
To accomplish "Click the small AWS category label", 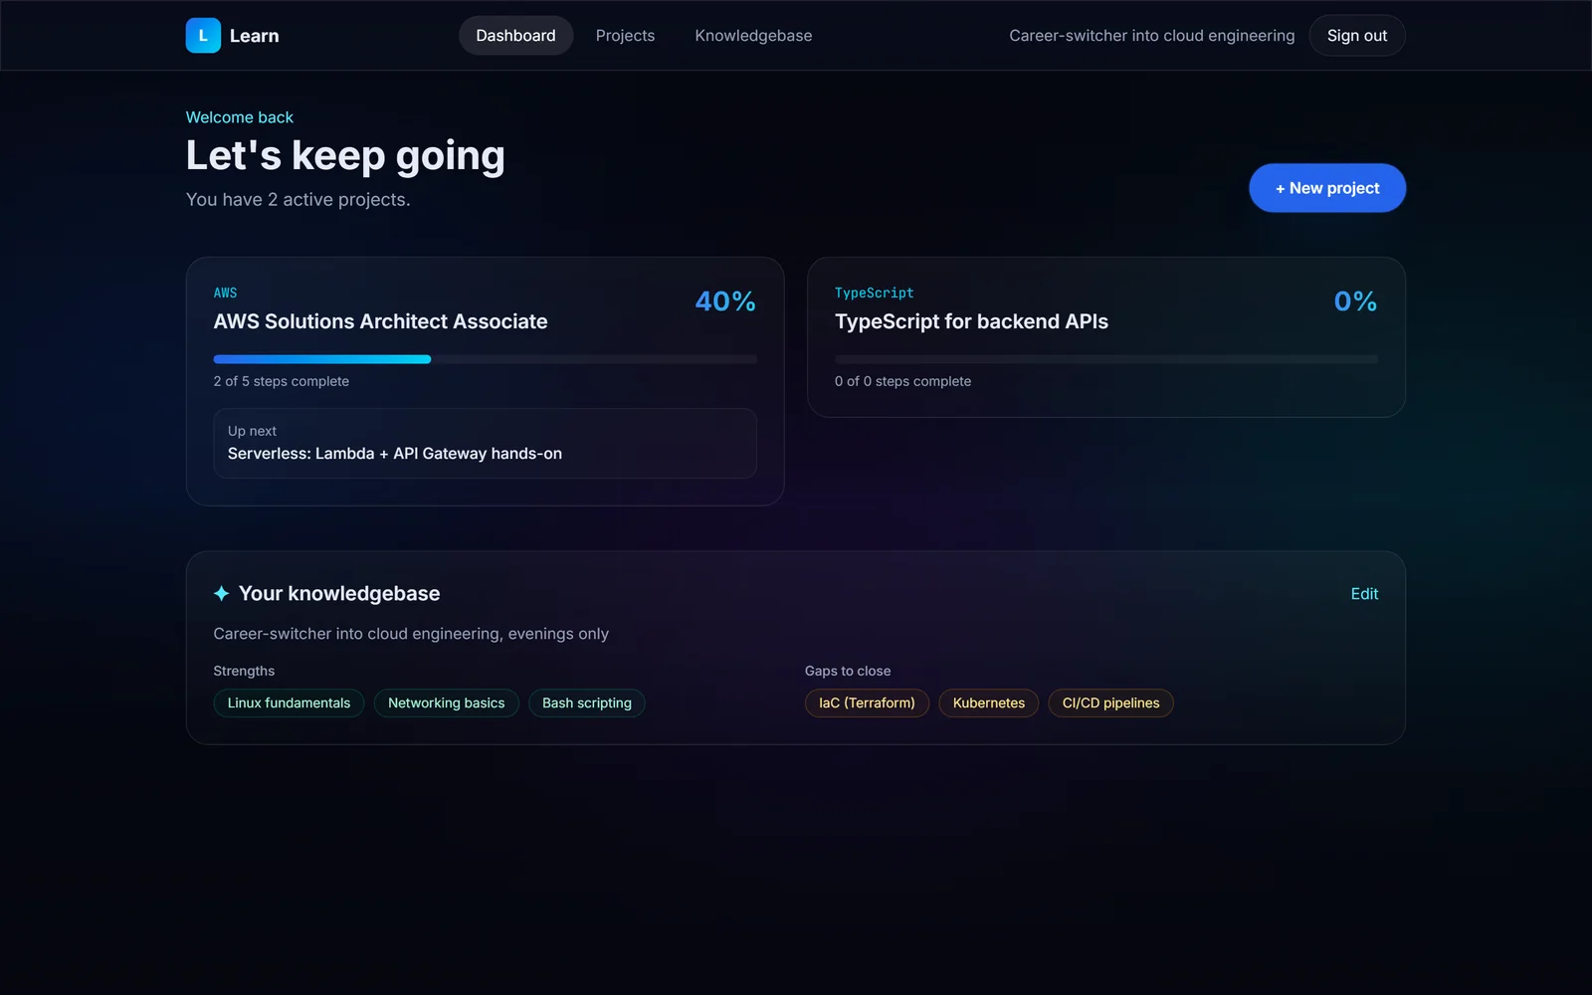I will pyautogui.click(x=225, y=293).
